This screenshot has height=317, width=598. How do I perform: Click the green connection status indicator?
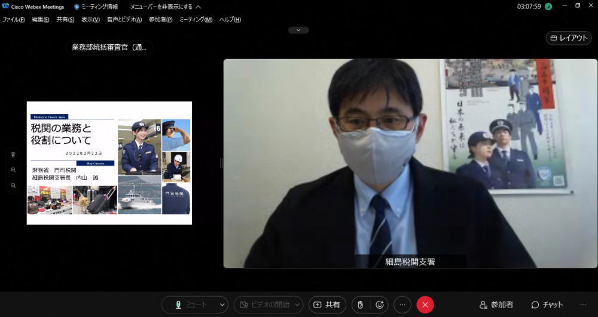point(548,7)
